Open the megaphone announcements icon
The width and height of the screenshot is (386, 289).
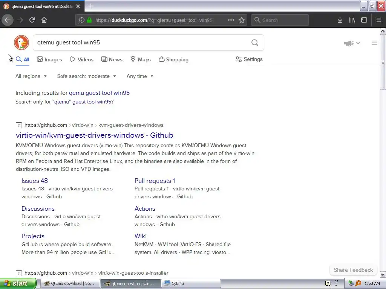[349, 43]
